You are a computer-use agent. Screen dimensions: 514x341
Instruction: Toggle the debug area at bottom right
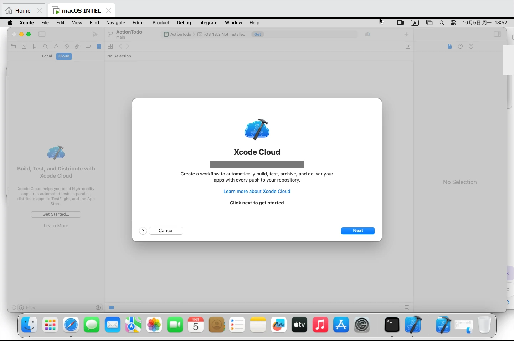click(407, 308)
